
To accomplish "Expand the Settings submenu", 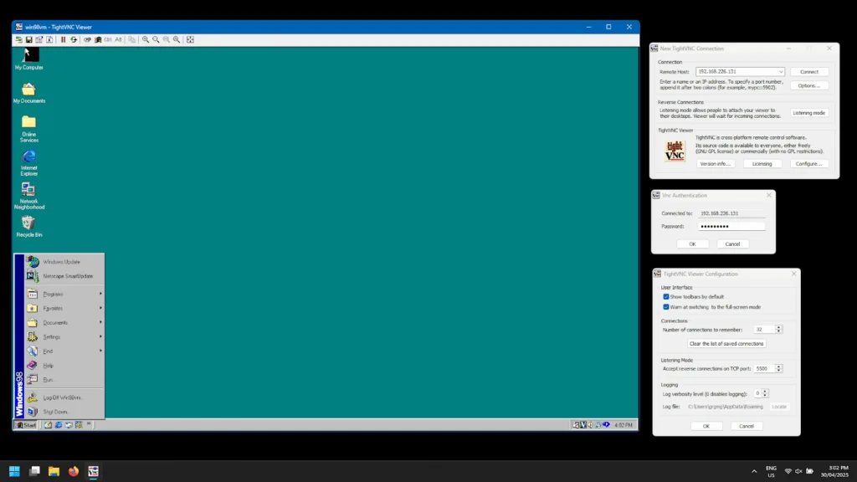I will click(64, 336).
